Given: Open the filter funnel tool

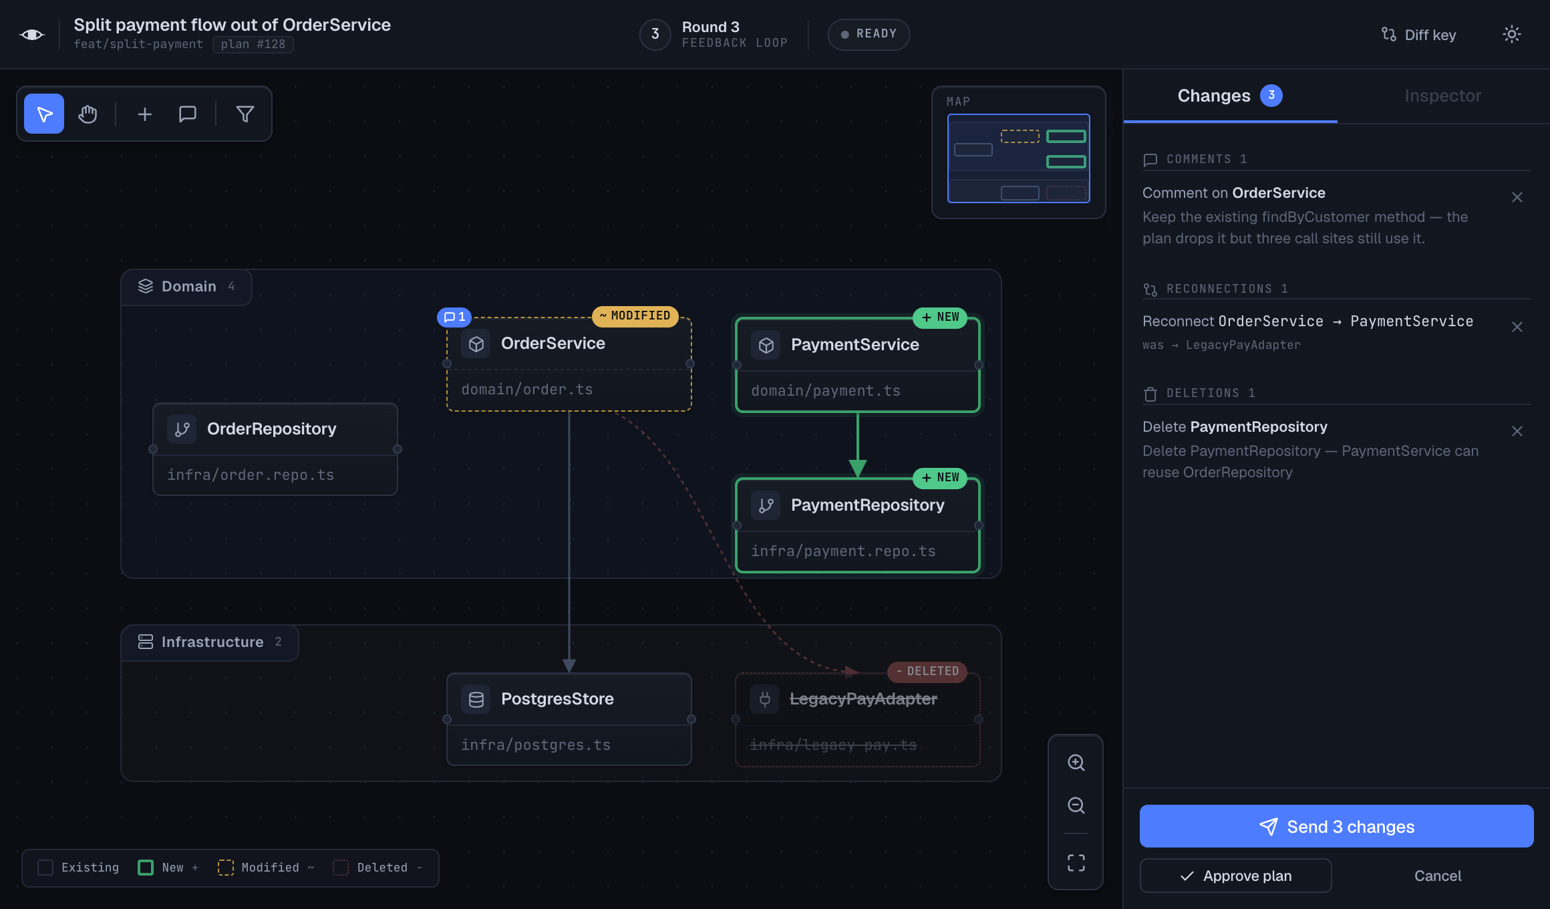Looking at the screenshot, I should pyautogui.click(x=245, y=114).
